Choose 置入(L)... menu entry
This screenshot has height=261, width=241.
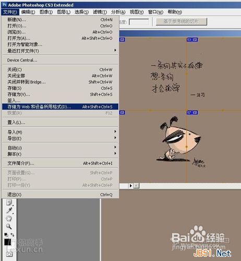60,123
